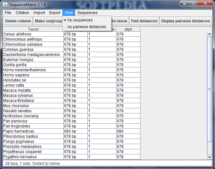Screen dimensions: 215x169
Task: Click the '680 bp' total length cell
Action: [x=76, y=131]
